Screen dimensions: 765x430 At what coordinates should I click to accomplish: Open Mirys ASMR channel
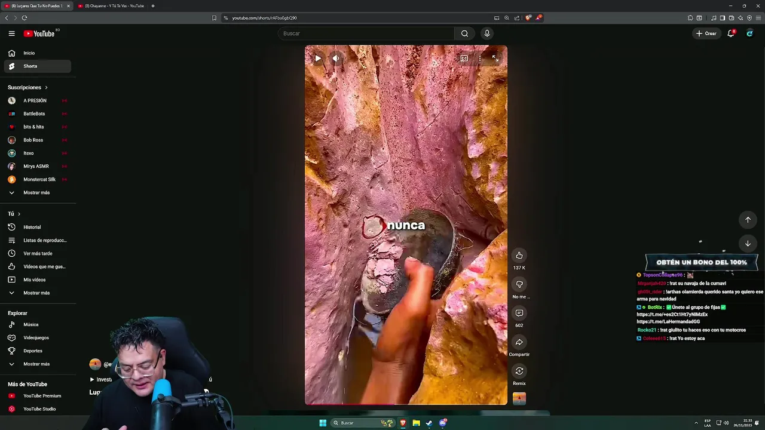tap(37, 167)
